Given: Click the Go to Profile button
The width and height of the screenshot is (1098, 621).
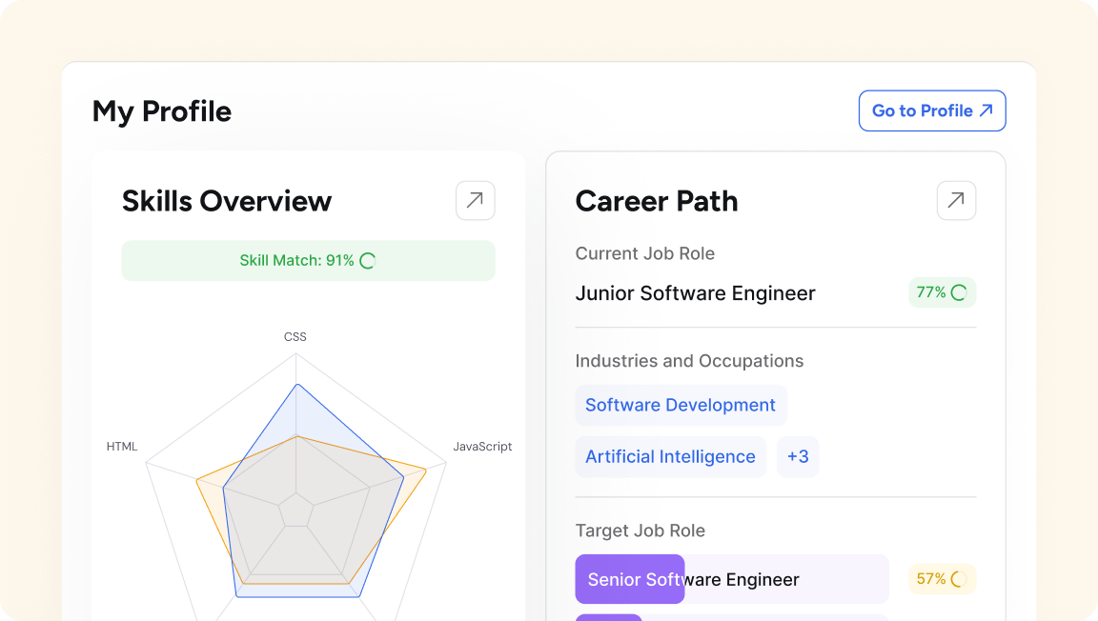Looking at the screenshot, I should point(932,110).
